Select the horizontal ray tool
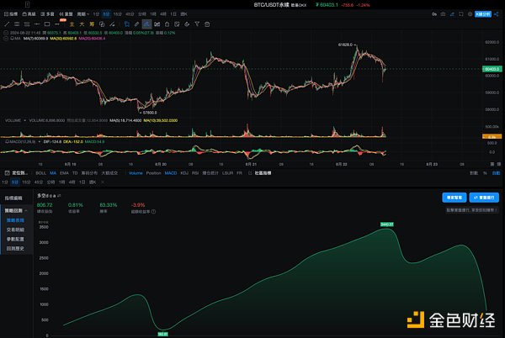505x338 pixels. coord(37,24)
